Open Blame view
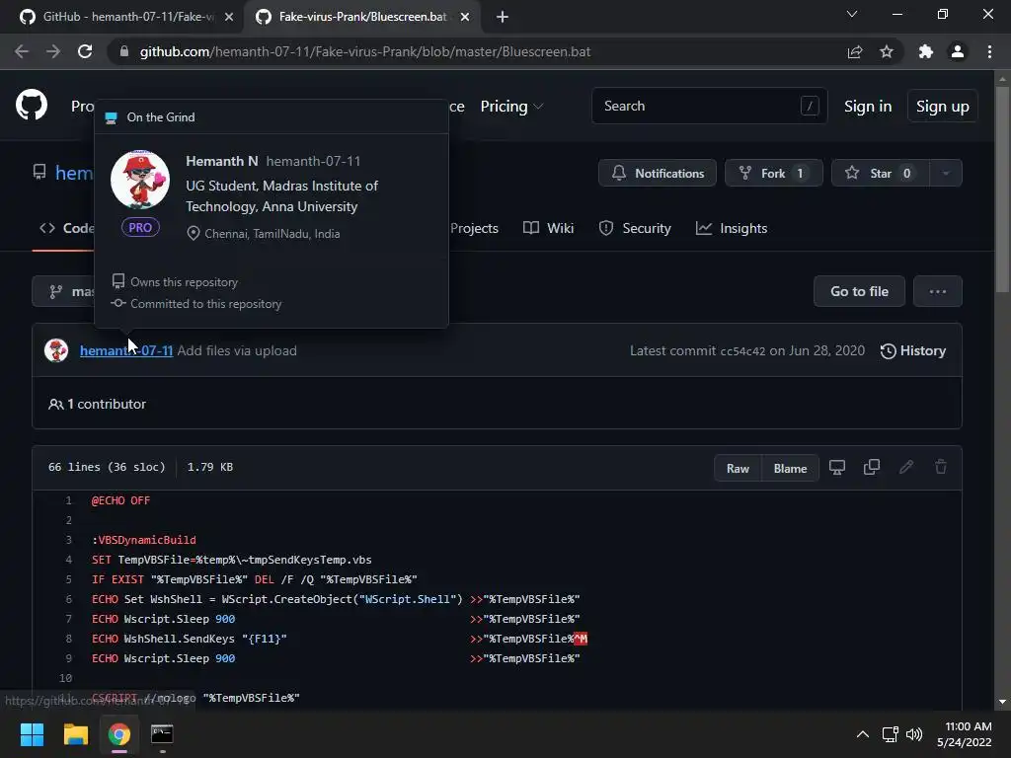1011x758 pixels. click(x=790, y=469)
